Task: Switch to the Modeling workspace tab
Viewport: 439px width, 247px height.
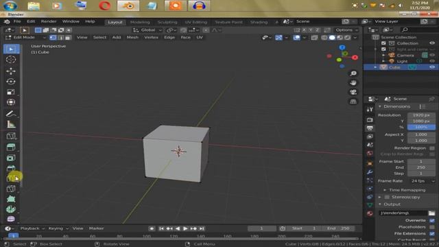Action: tap(140, 22)
